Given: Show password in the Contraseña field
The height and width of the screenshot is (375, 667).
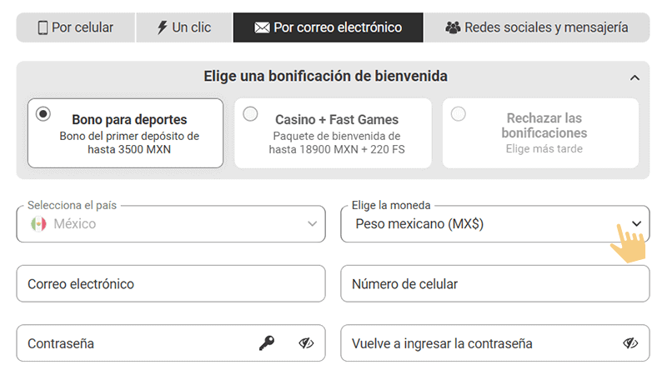Looking at the screenshot, I should click(306, 343).
